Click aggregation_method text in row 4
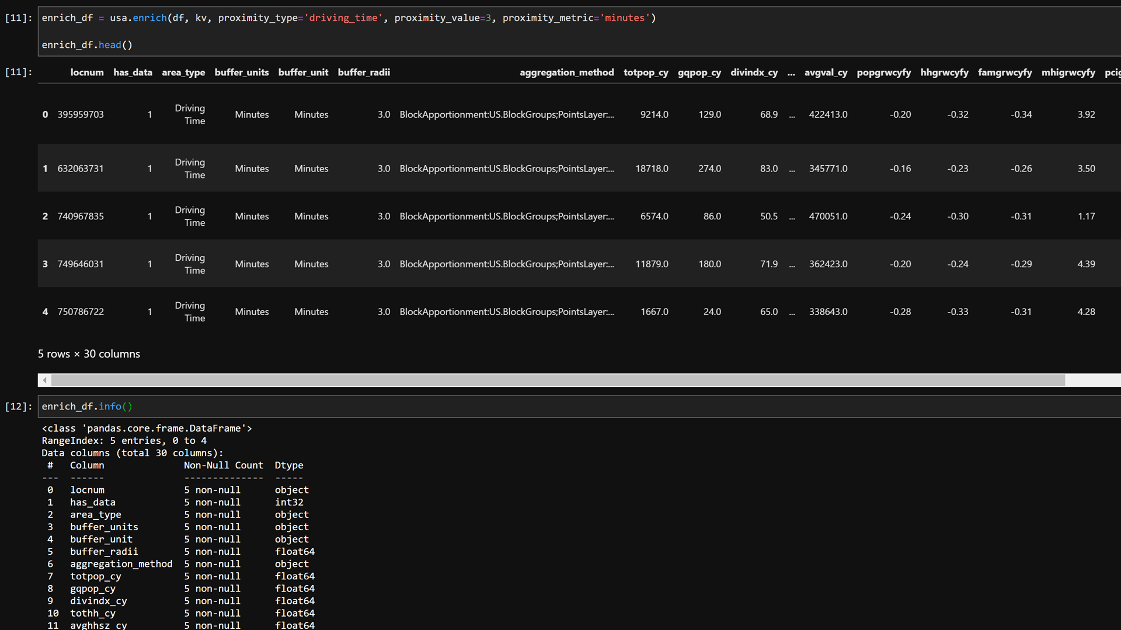Image resolution: width=1121 pixels, height=630 pixels. coord(506,312)
